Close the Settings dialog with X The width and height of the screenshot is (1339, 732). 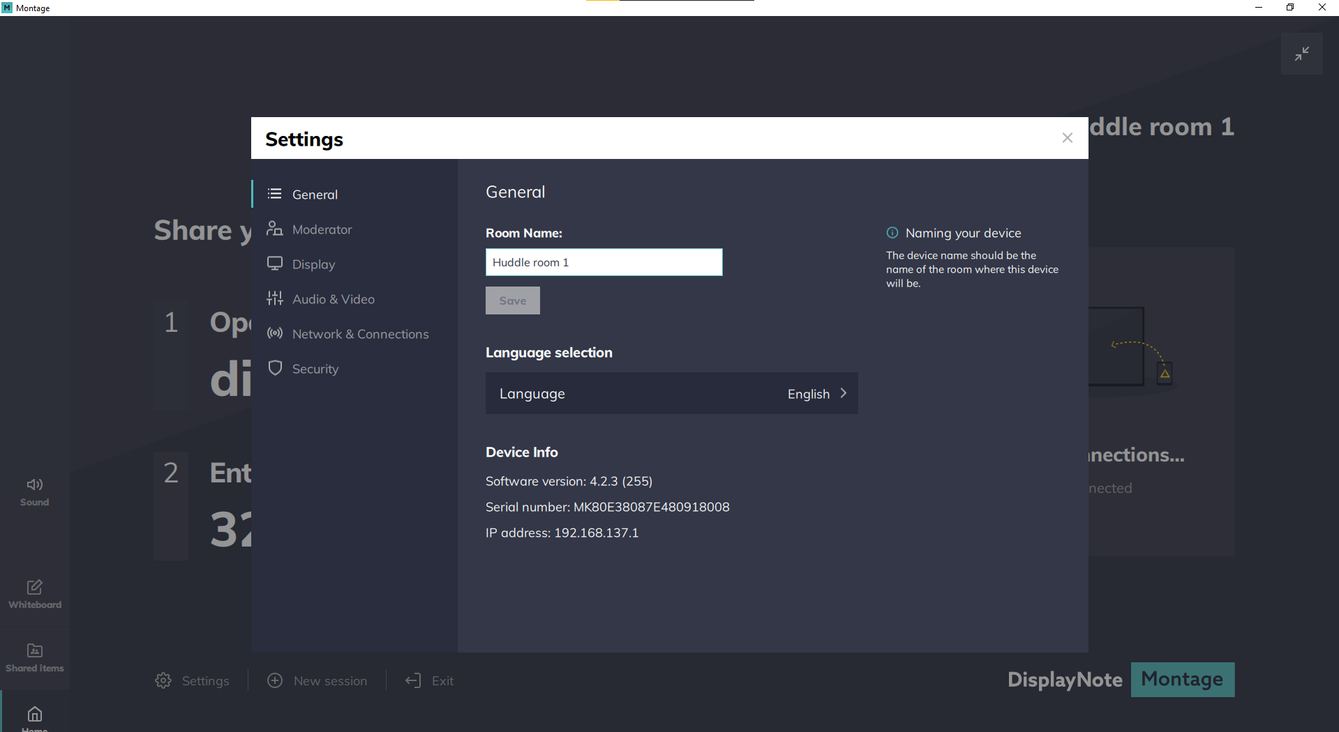[1068, 138]
